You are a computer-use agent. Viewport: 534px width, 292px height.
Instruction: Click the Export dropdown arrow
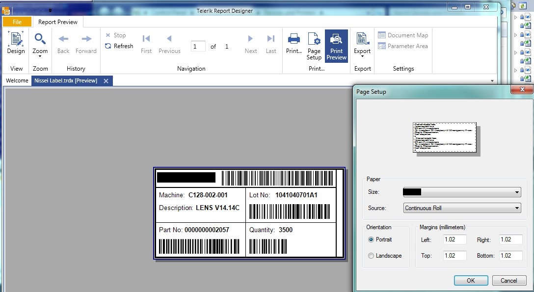pyautogui.click(x=362, y=56)
